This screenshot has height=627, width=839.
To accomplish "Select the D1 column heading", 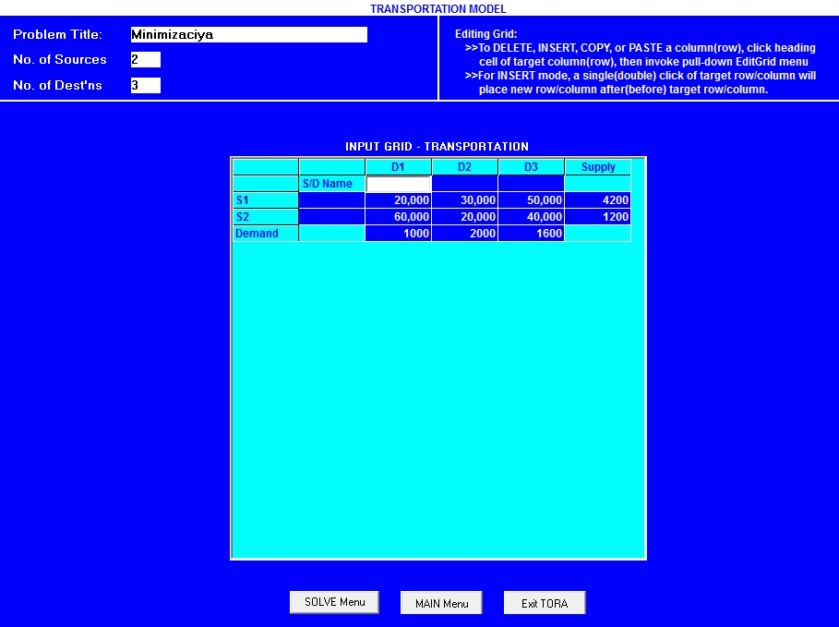I will click(398, 167).
